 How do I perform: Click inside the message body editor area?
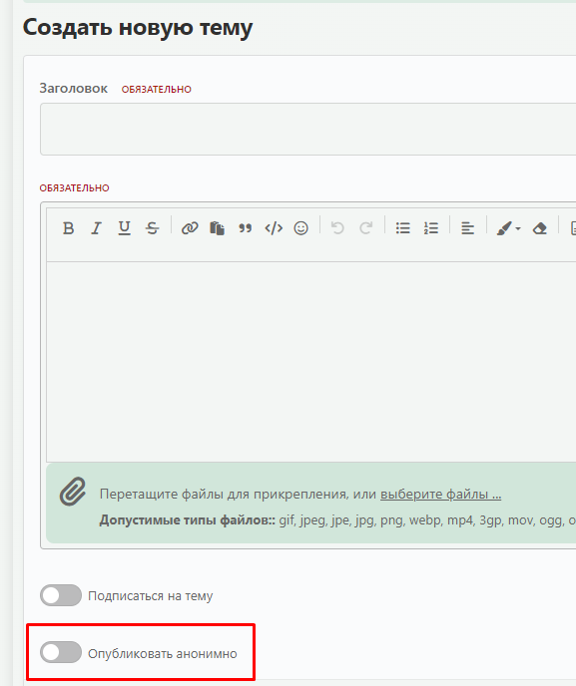pyautogui.click(x=311, y=362)
